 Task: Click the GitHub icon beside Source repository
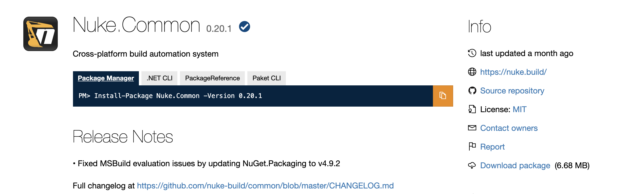click(472, 91)
